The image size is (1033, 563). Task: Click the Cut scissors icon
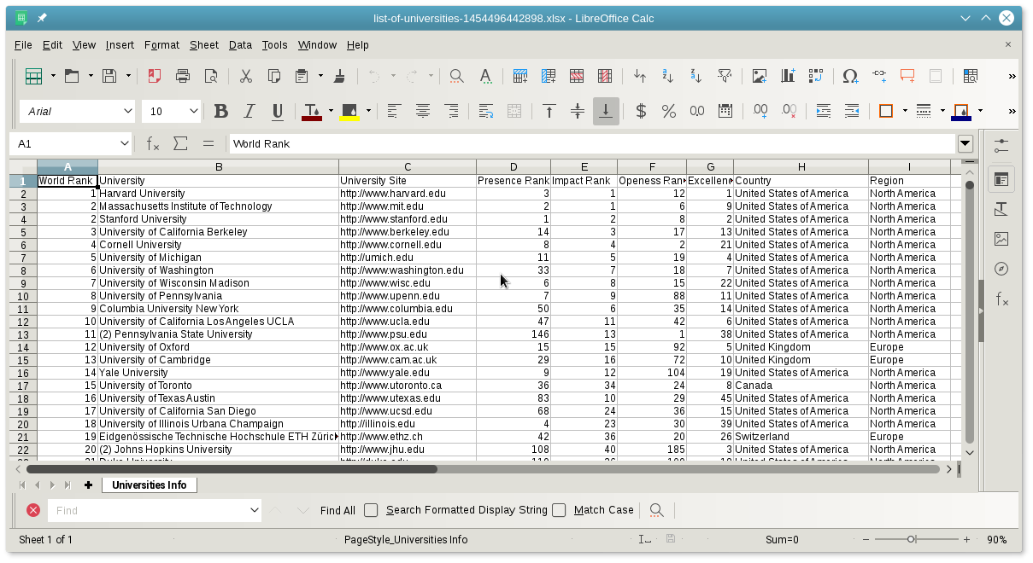coord(246,76)
